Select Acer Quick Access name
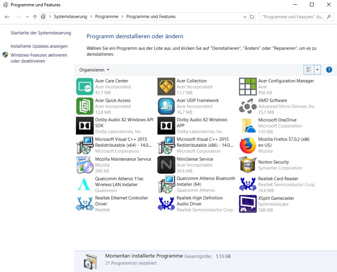Viewport: 337px width, 272px height. (113, 100)
